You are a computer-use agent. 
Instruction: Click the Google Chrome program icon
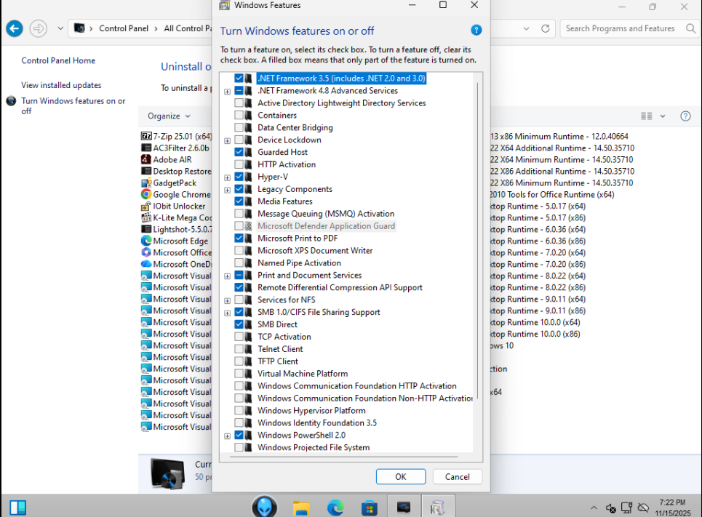(146, 194)
